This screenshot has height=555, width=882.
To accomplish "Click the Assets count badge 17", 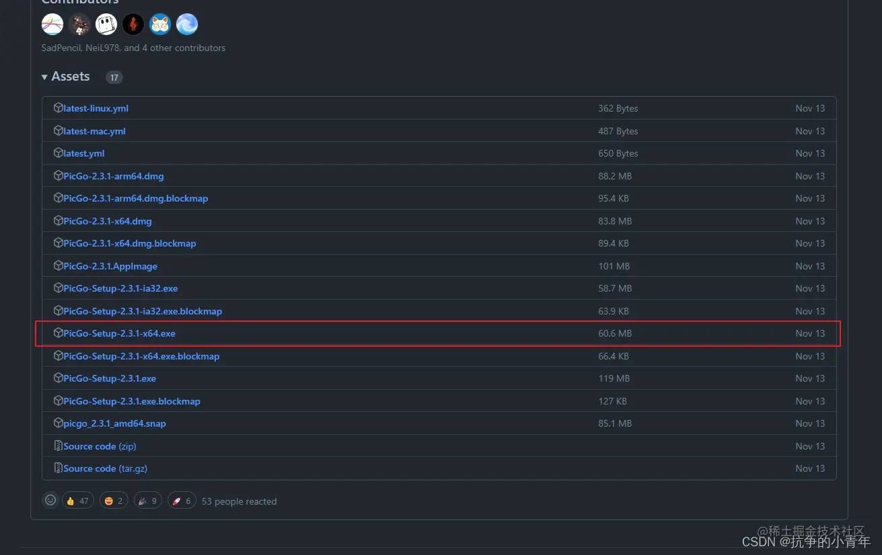I will pos(114,78).
